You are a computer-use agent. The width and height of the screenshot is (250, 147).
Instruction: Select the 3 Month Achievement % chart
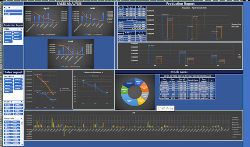tap(93, 90)
